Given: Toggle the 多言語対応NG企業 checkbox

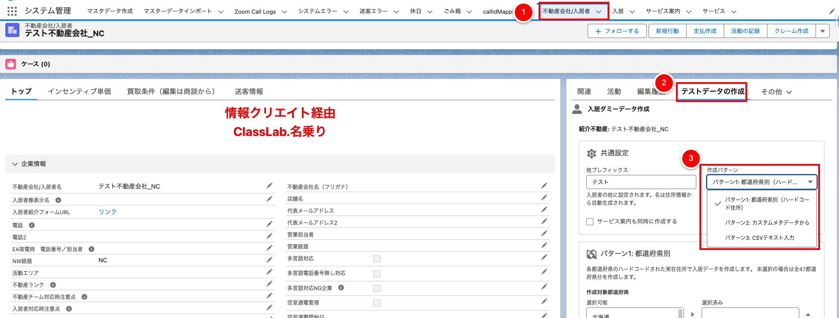Looking at the screenshot, I should [377, 288].
